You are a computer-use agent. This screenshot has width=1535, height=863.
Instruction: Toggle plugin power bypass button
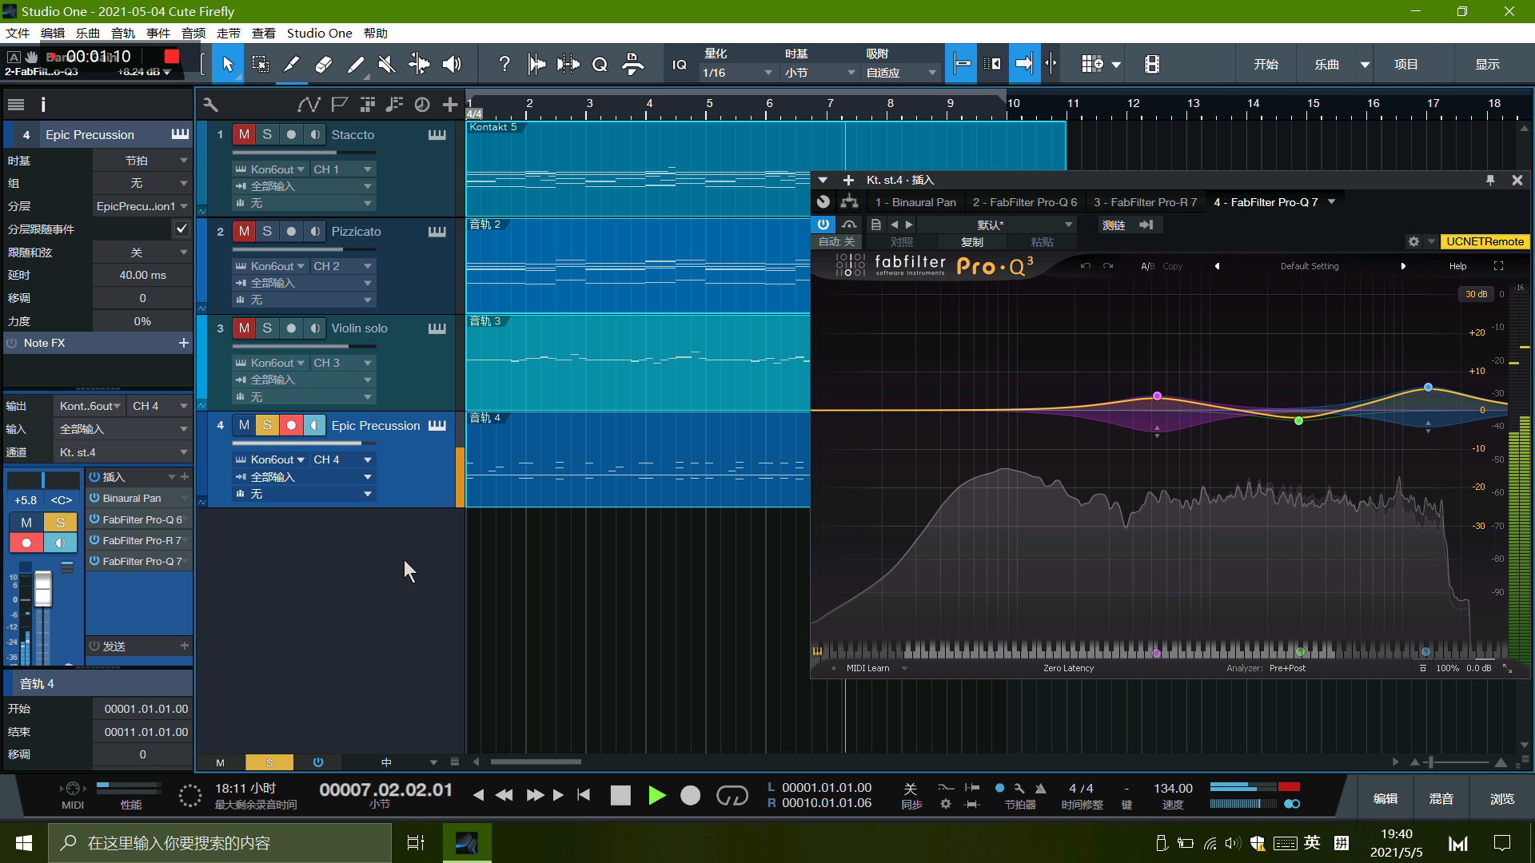pyautogui.click(x=823, y=225)
